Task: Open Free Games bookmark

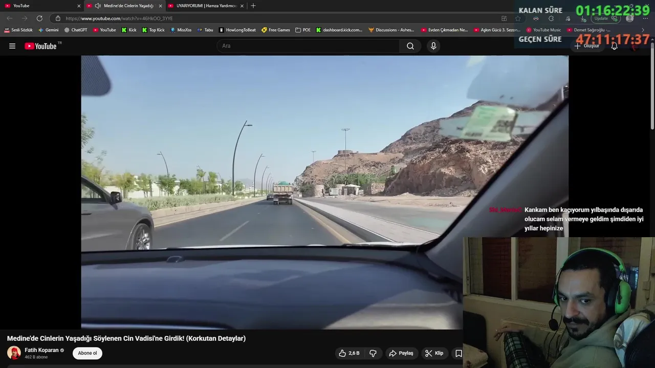Action: click(x=276, y=30)
